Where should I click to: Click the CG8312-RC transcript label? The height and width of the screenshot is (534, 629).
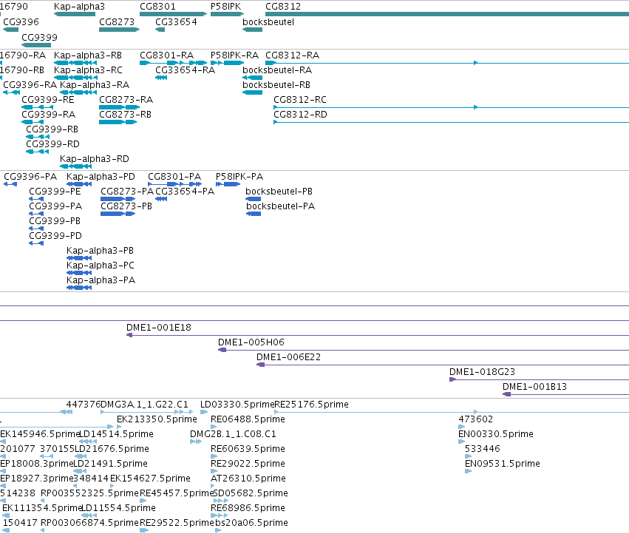(300, 99)
